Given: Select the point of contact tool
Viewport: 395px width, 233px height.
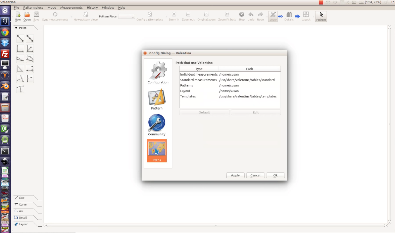Looking at the screenshot, I should pyautogui.click(x=30, y=59).
